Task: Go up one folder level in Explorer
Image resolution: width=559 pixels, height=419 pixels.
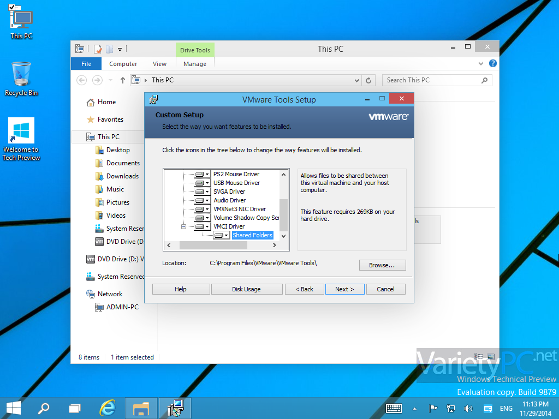Action: (x=123, y=80)
